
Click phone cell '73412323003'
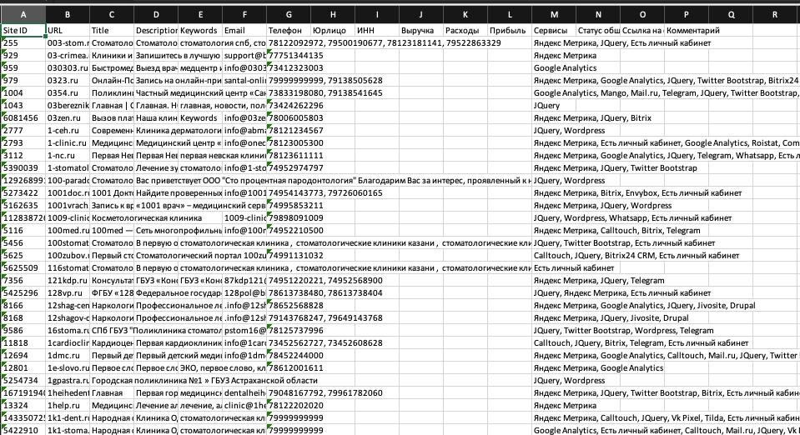(x=289, y=68)
